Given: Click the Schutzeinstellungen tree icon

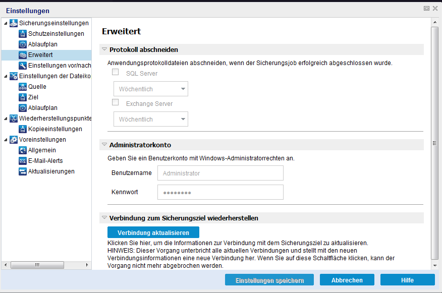Looking at the screenshot, I should click(22, 34).
